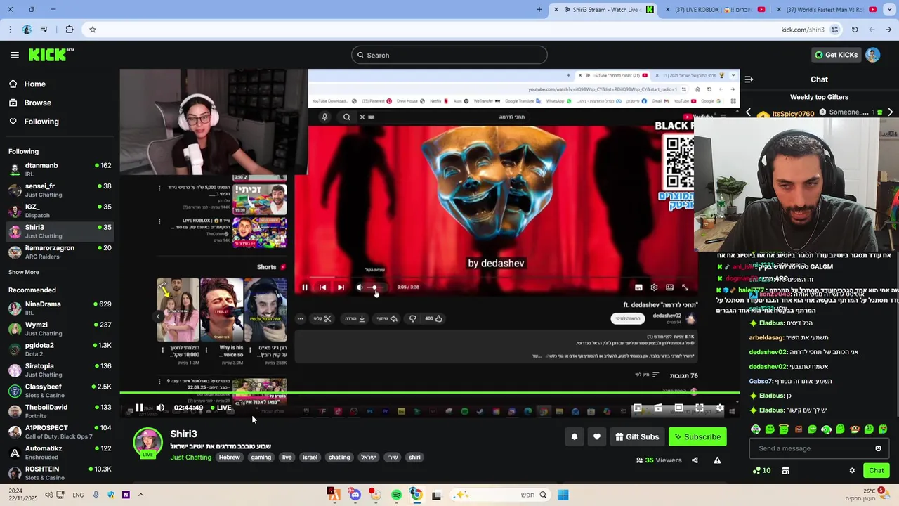This screenshot has height=506, width=899.
Task: Open the Kick shop storefront icon
Action: [x=785, y=471]
